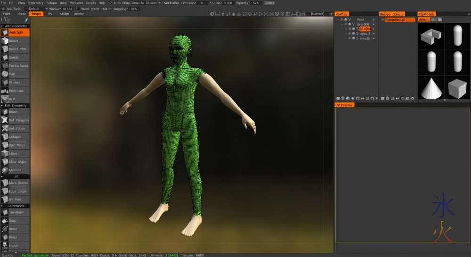Switch to the Sculpt tab
The height and width of the screenshot is (257, 471).
pyautogui.click(x=64, y=14)
